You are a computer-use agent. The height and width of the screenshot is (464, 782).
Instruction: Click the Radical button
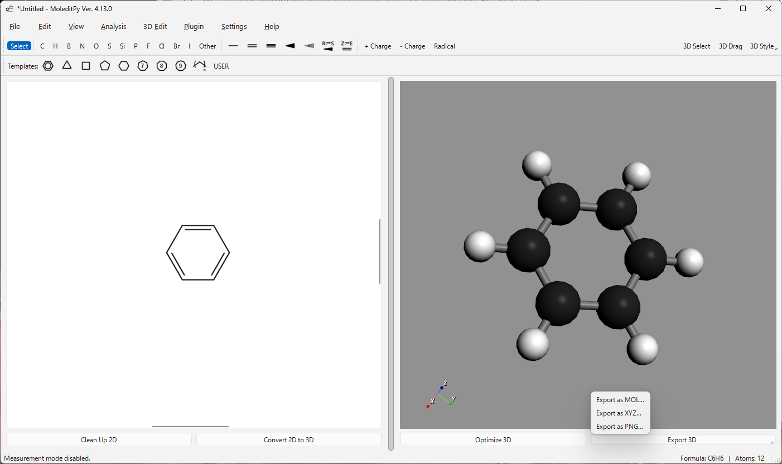(445, 46)
